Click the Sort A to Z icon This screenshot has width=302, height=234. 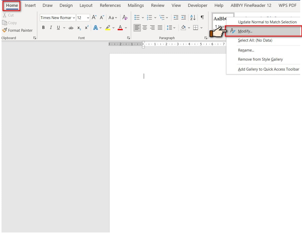coord(193,18)
